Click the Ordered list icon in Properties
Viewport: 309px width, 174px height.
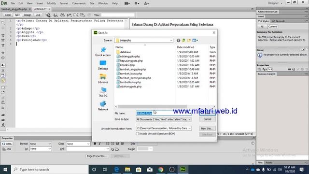[x=112, y=144]
